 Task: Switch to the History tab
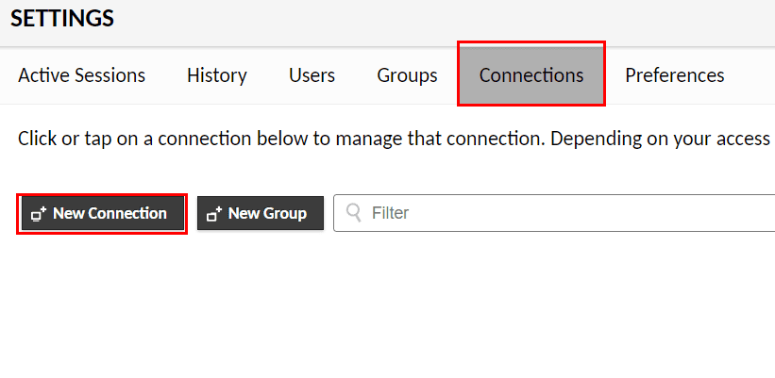216,75
